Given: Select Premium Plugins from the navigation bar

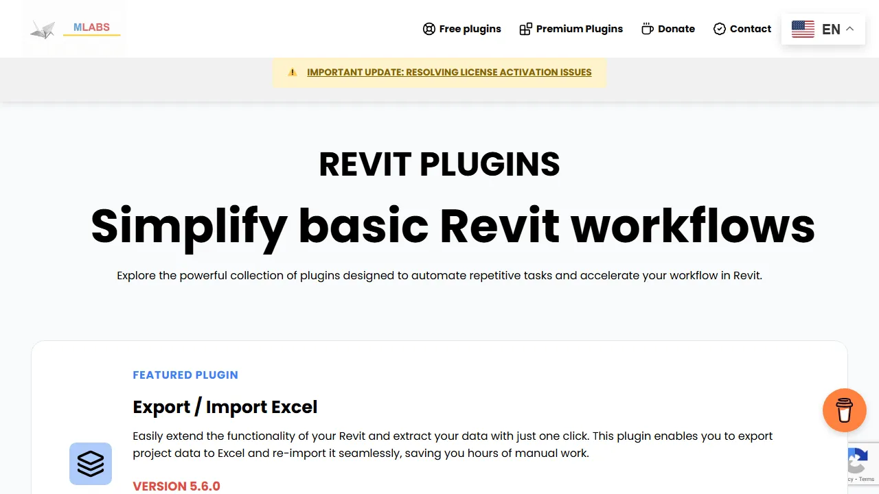Looking at the screenshot, I should (580, 29).
